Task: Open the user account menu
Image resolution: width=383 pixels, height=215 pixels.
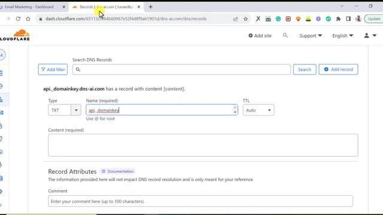Action: point(370,36)
